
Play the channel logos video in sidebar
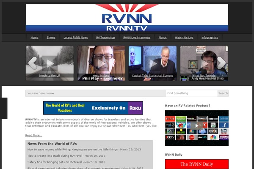coord(197,125)
